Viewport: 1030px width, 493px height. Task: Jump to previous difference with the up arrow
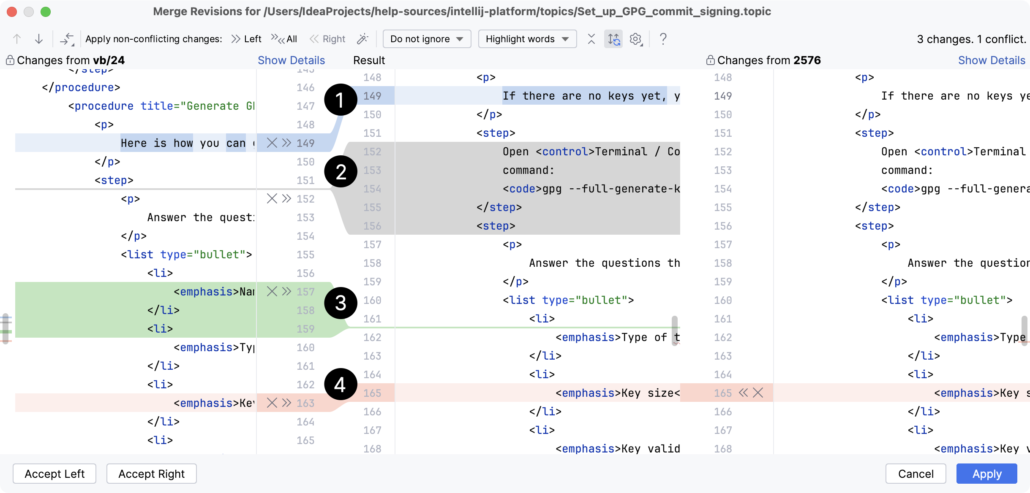pyautogui.click(x=17, y=39)
